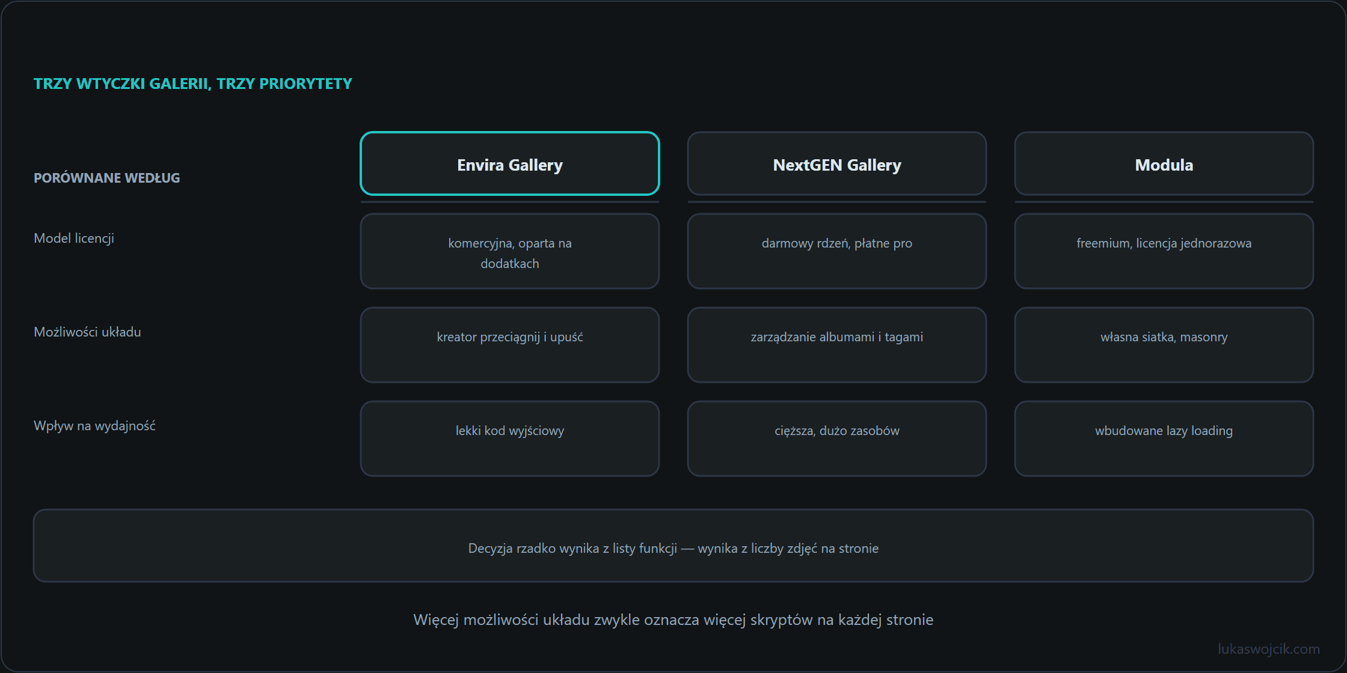Click the caption 'Więcej możliwości układu zwykle oznacza…'

pyautogui.click(x=673, y=620)
